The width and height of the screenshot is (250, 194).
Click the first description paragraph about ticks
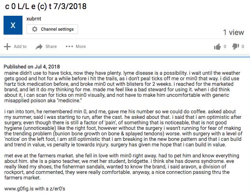(x=122, y=87)
